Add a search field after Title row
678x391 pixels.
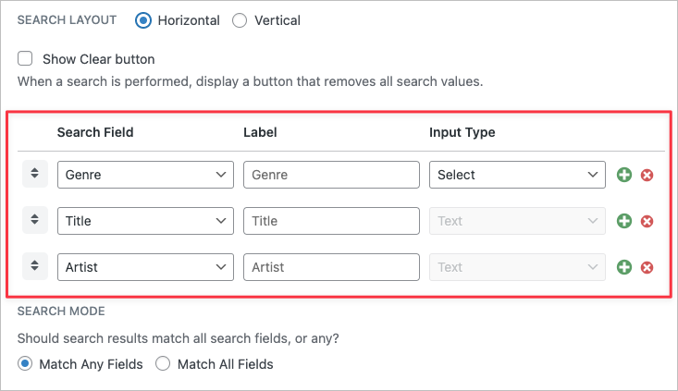624,221
